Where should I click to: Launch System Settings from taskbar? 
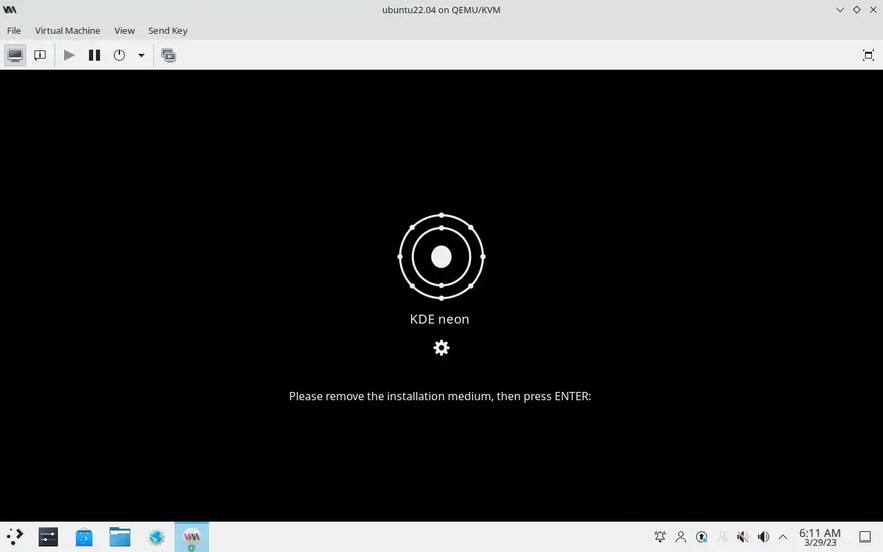coord(48,537)
